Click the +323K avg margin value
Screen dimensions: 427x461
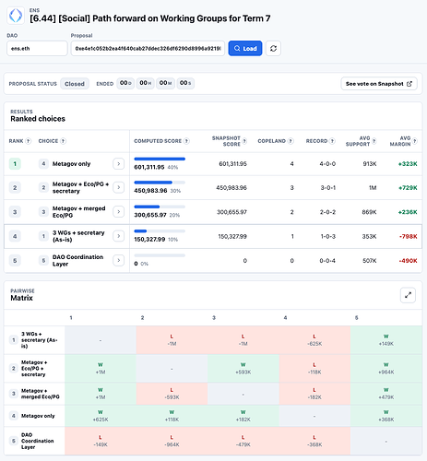coord(408,164)
